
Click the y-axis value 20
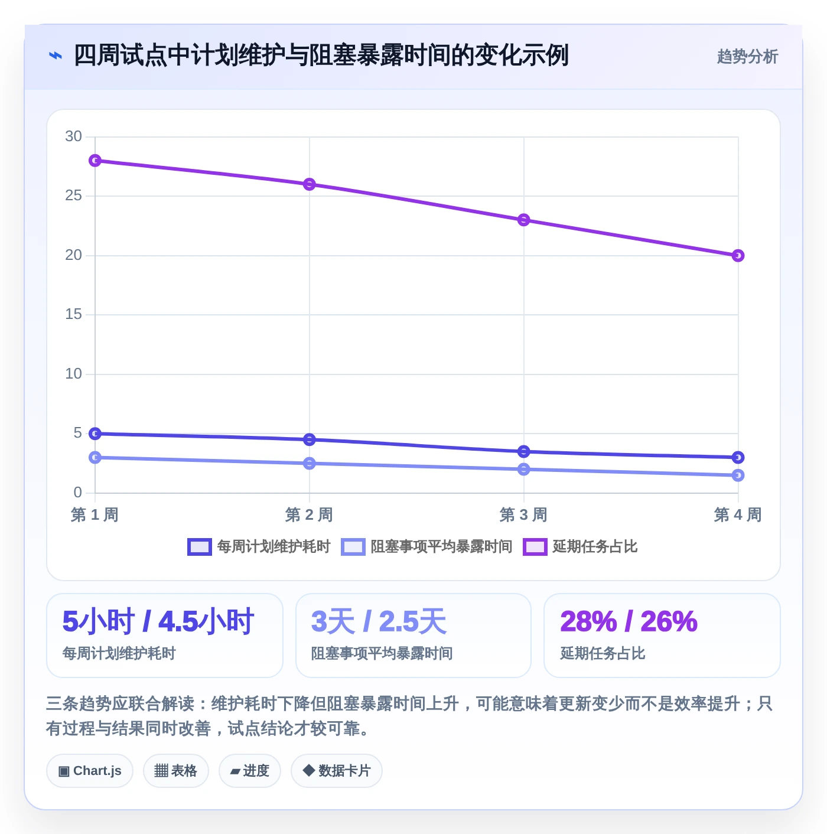pos(74,255)
